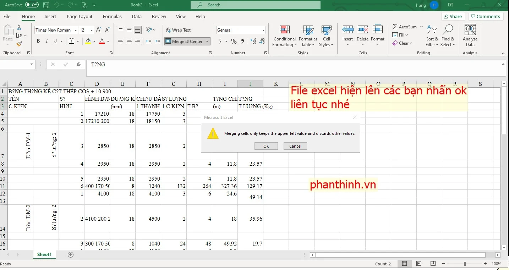The height and width of the screenshot is (270, 509).
Task: Click the yellow Fill Color swatch
Action: click(88, 41)
